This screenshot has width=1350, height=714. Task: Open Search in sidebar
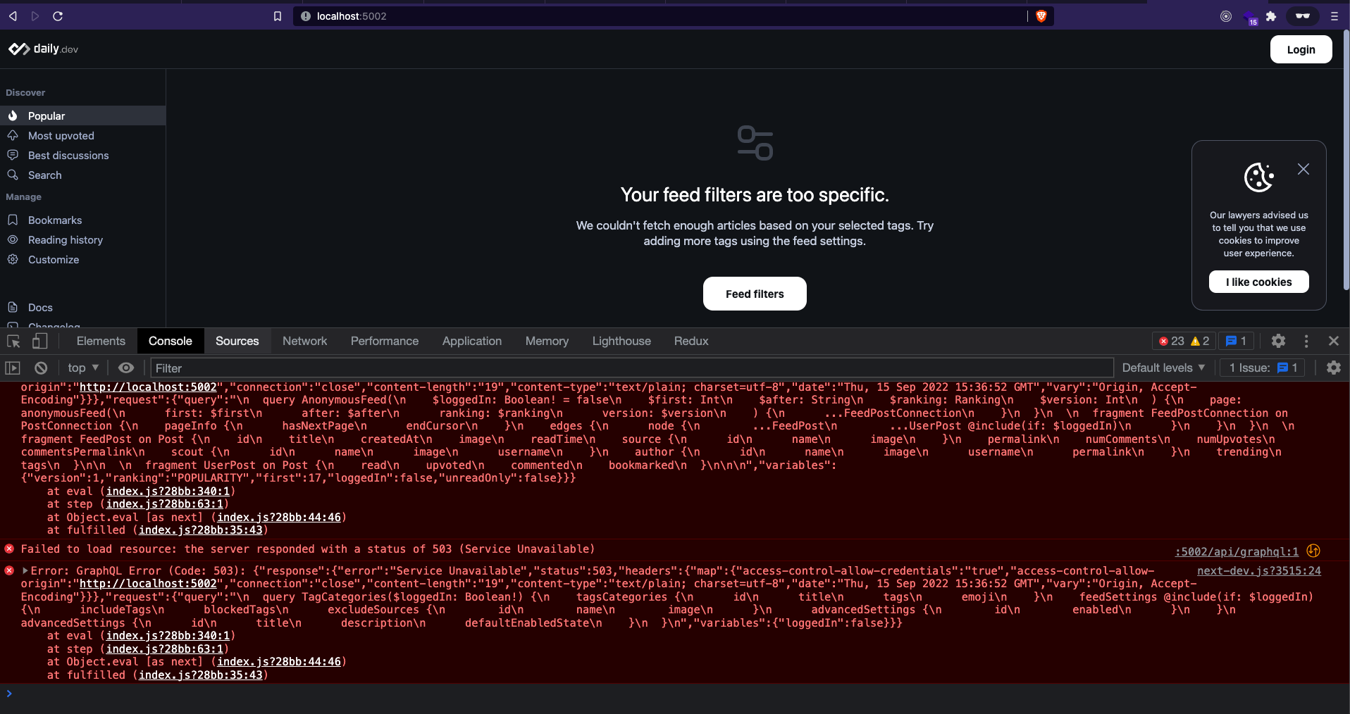point(82,175)
